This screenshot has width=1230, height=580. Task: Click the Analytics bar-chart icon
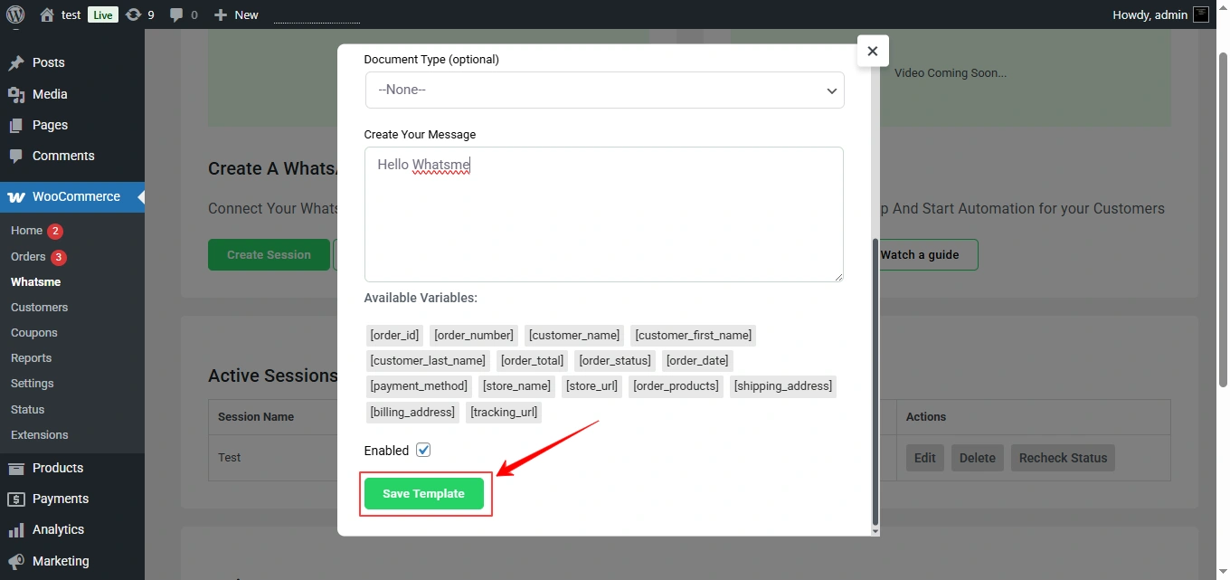[17, 529]
